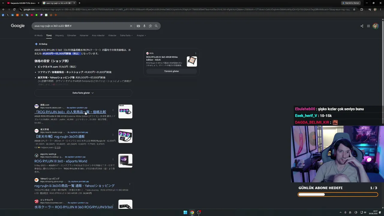
Task: Switch to the 'AI Modu' tab
Action: pos(38,35)
